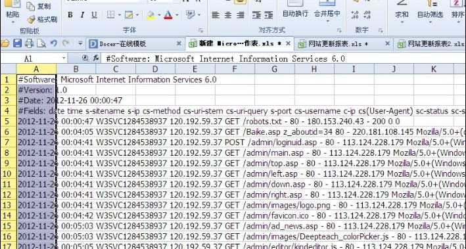466x249 pixels.
Task: Apply the red font color
Action: (x=168, y=15)
